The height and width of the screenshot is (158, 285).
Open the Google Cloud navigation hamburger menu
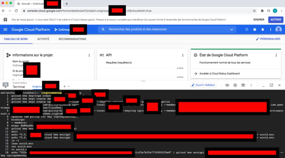tap(5, 29)
